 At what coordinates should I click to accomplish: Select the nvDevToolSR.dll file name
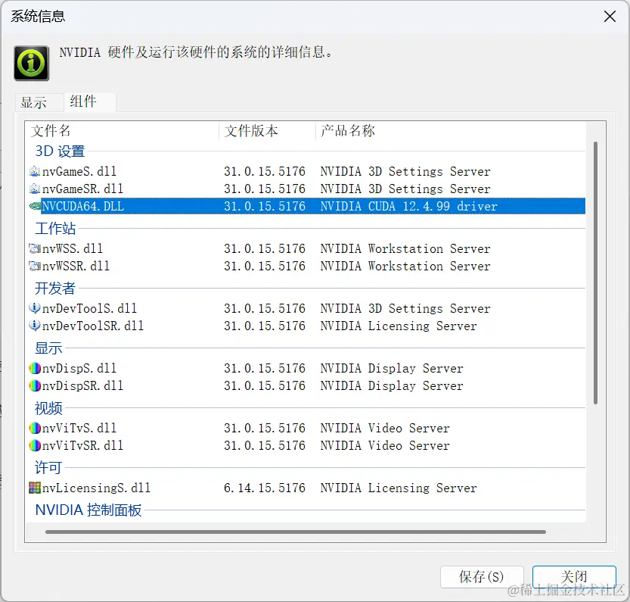pyautogui.click(x=93, y=326)
